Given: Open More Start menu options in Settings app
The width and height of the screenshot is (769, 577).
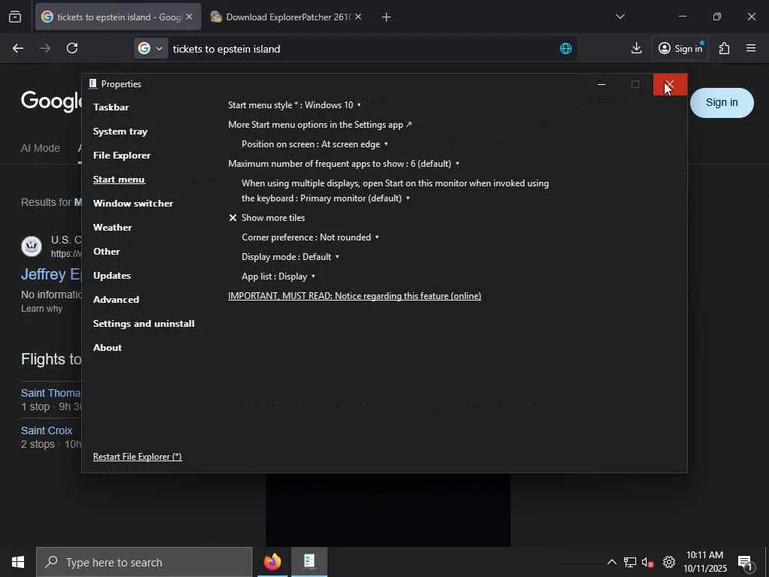Looking at the screenshot, I should [x=320, y=125].
